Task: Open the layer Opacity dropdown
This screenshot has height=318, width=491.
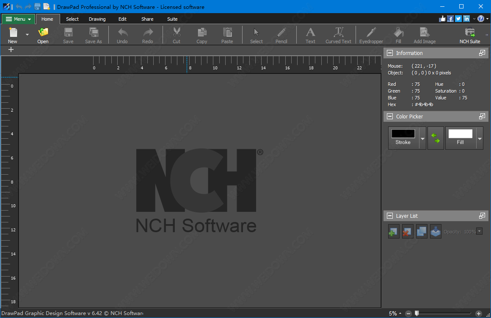Action: [480, 231]
